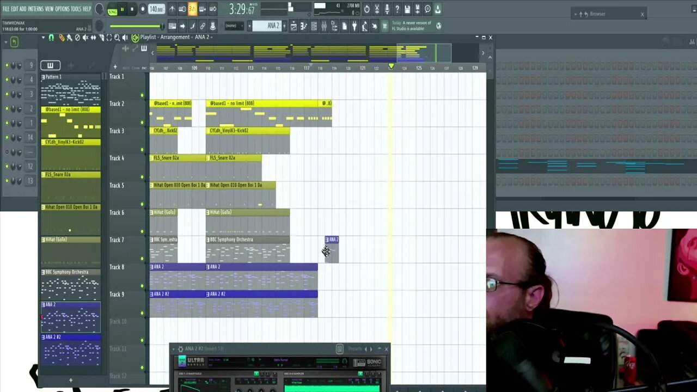Open the snap magnet dropdown in Playlist

[51, 37]
